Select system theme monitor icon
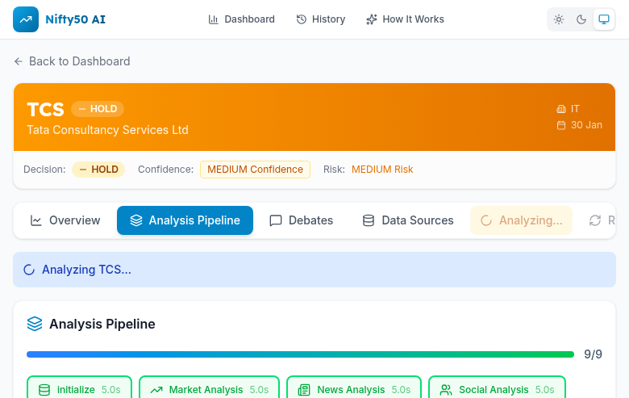 [603, 19]
